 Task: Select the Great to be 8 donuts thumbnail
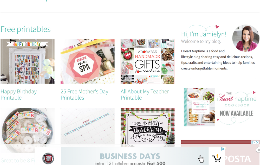tap(28, 126)
